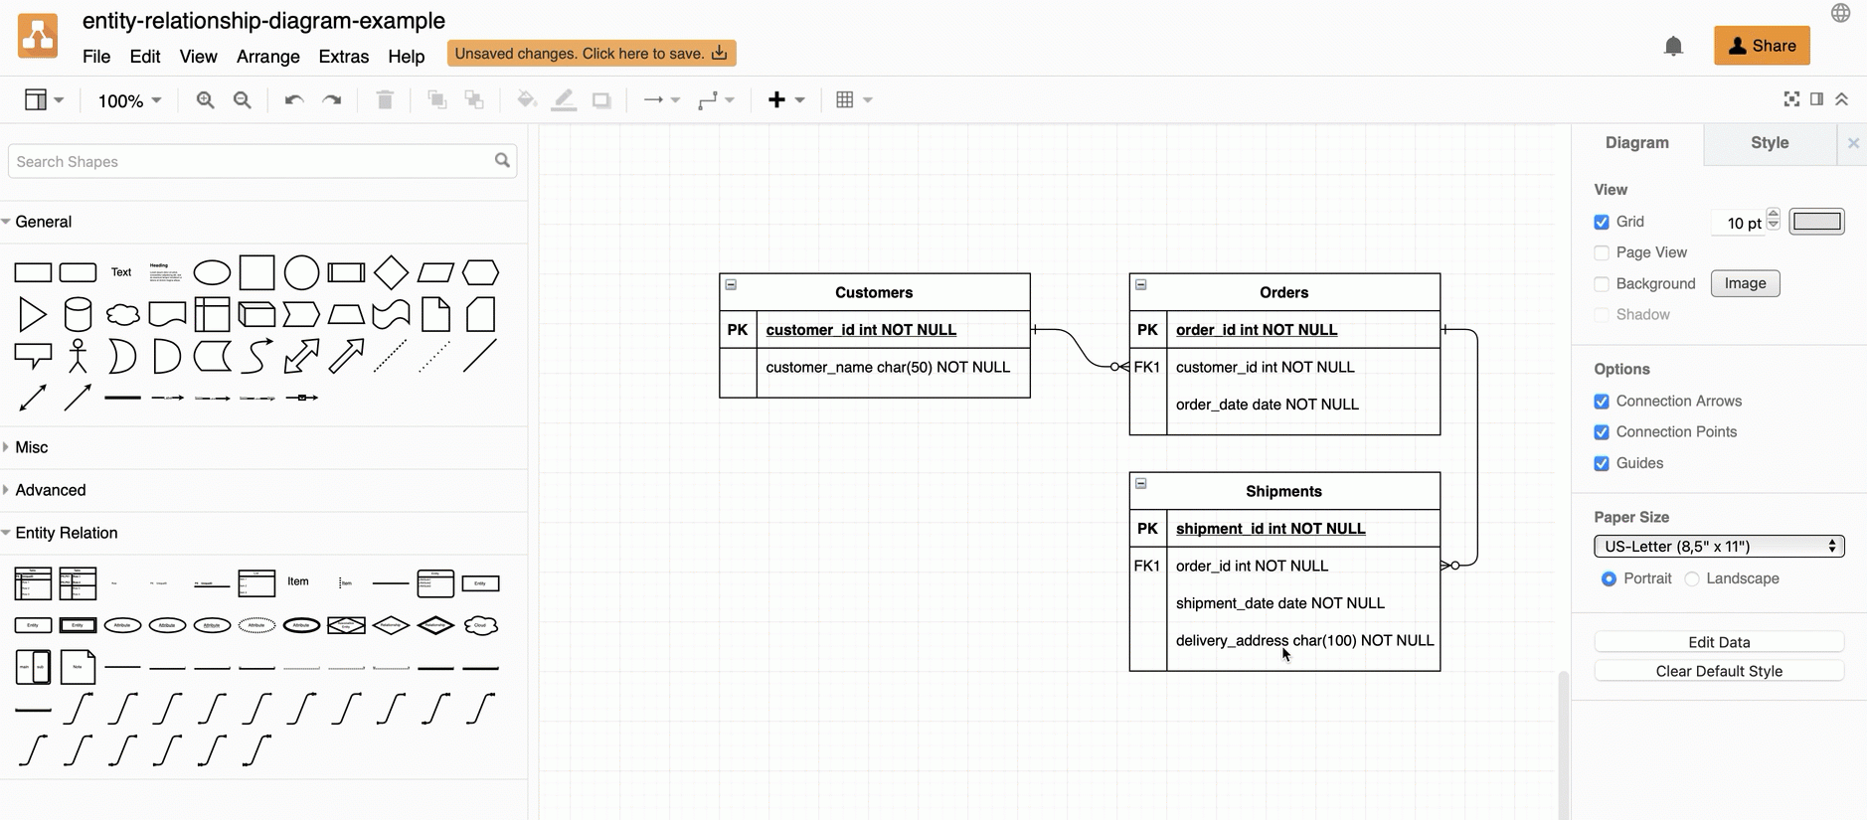Select the Landscape orientation
This screenshot has width=1867, height=820.
coord(1692,578)
